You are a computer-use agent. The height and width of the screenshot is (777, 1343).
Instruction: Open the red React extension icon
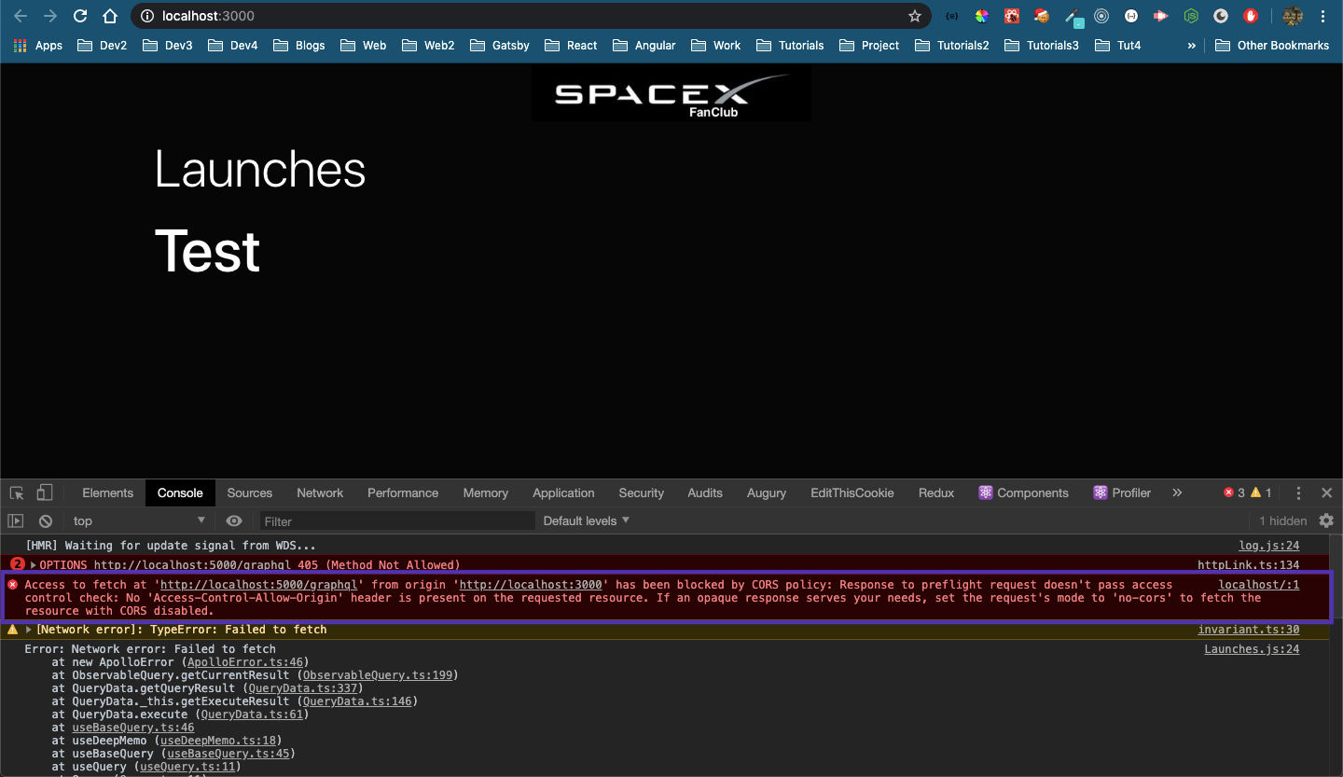tap(1011, 16)
